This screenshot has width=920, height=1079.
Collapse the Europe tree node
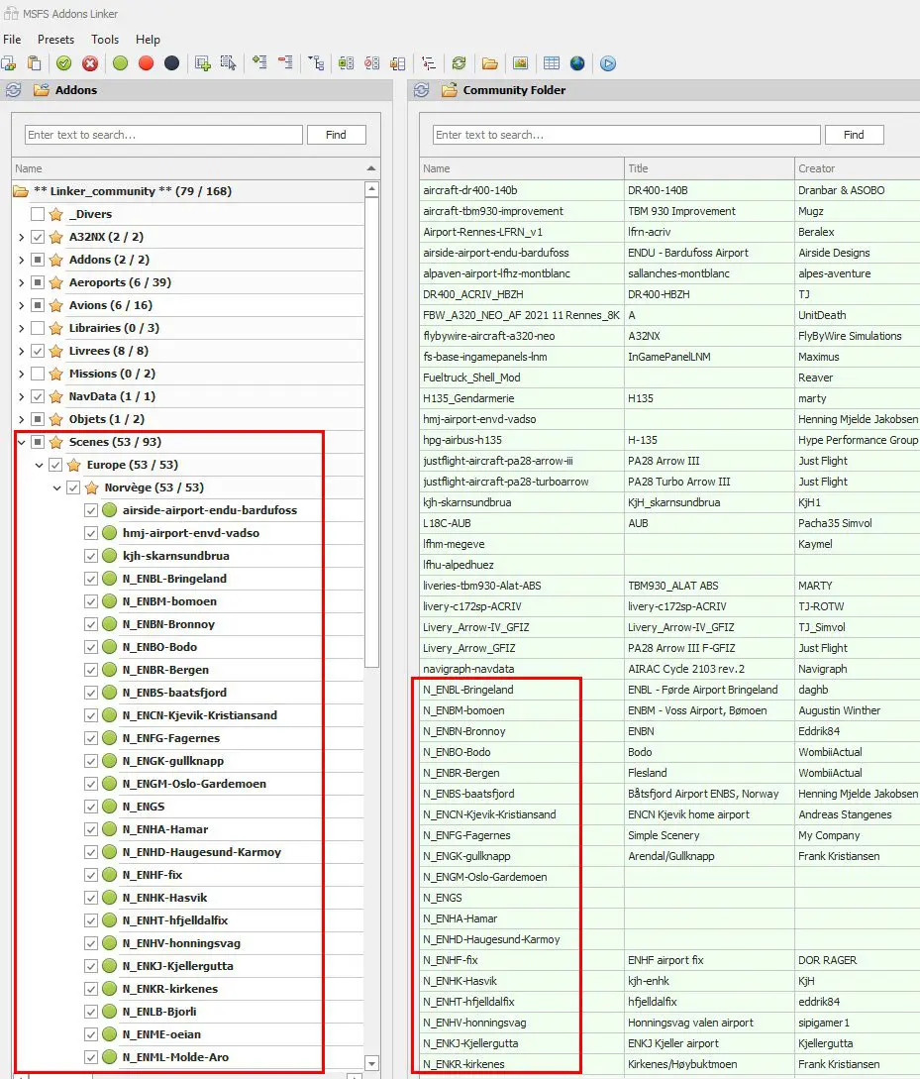tap(40, 465)
